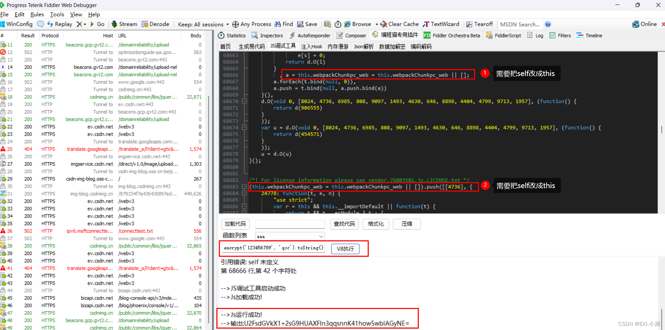Click the blue help question icon

click(548, 24)
